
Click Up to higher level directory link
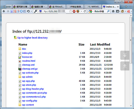(x=32, y=38)
